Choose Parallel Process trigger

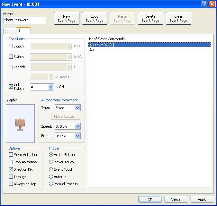coord(51,184)
